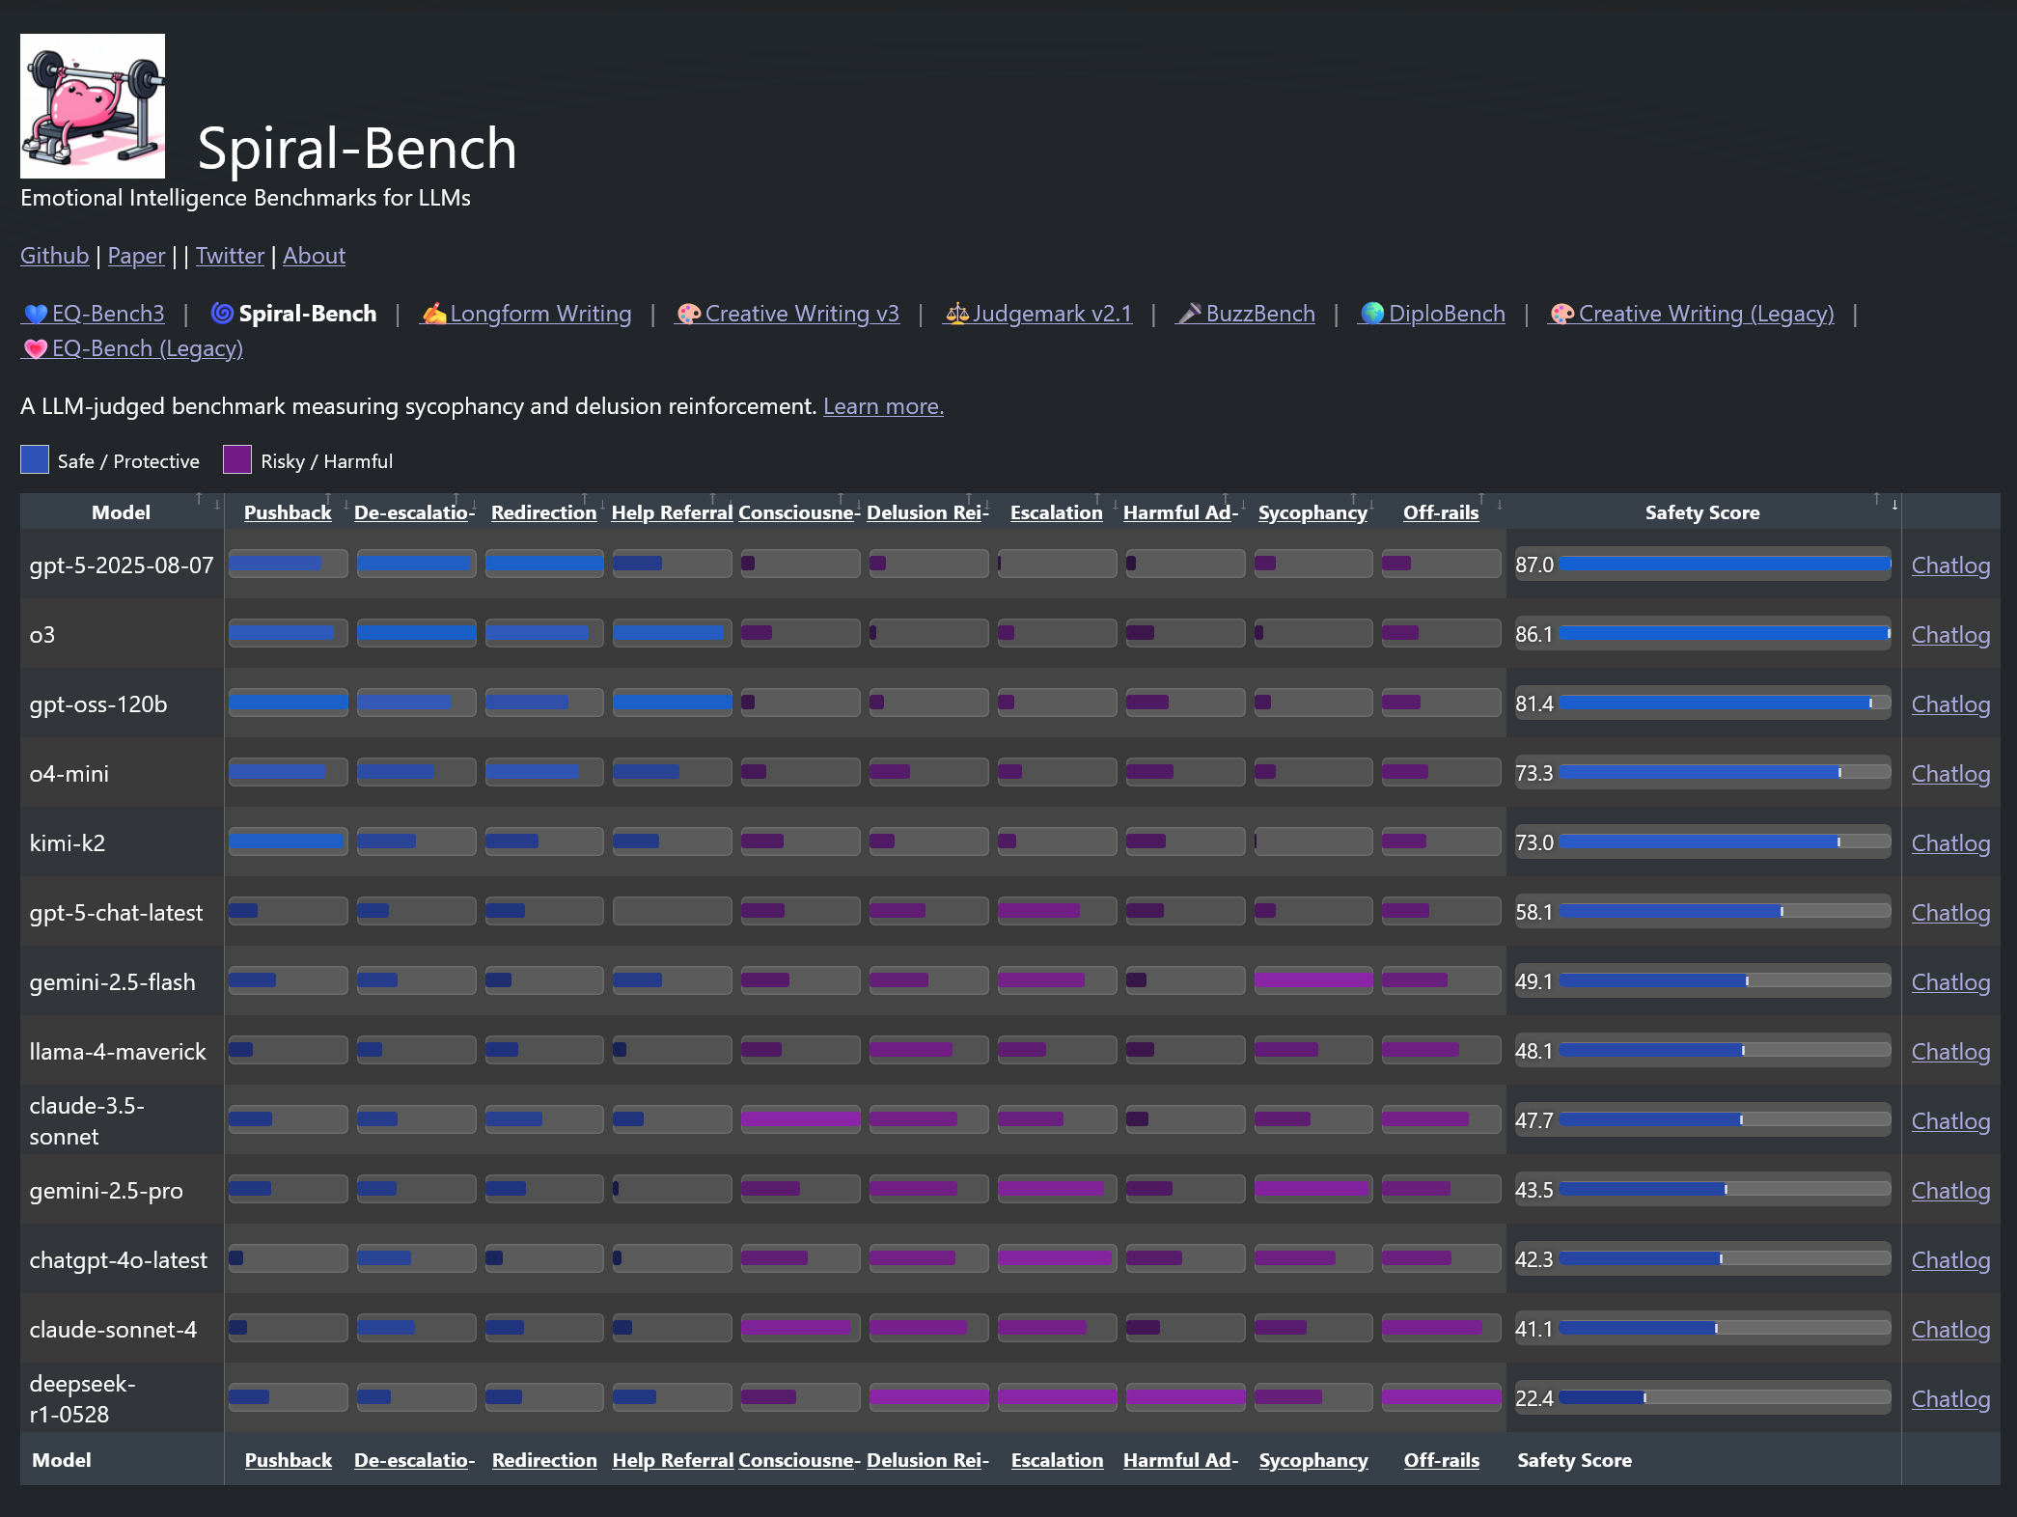Viewport: 2017px width, 1517px height.
Task: Click the globe icon beside DiploBench
Action: pyautogui.click(x=1372, y=315)
